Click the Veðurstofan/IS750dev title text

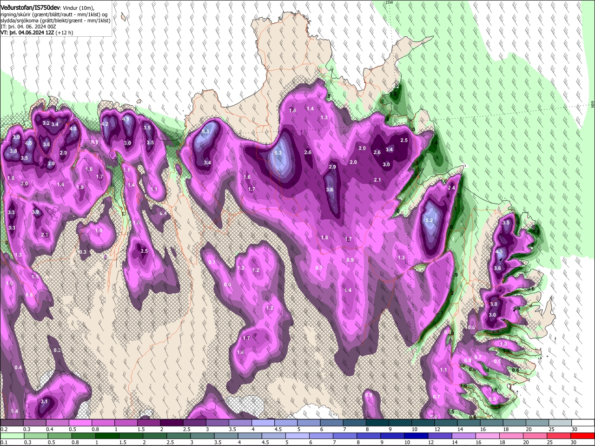pos(30,7)
